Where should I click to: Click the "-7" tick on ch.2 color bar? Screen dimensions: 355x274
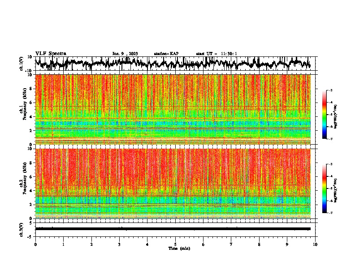(x=331, y=213)
